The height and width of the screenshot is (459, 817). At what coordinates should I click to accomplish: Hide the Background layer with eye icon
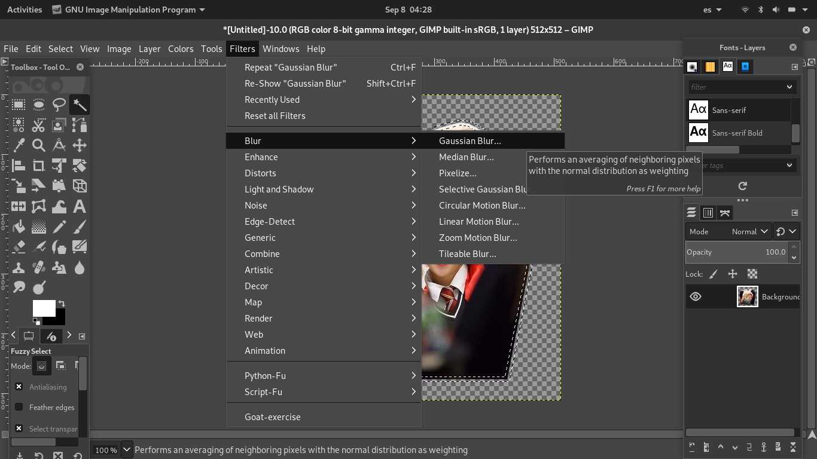click(x=696, y=296)
